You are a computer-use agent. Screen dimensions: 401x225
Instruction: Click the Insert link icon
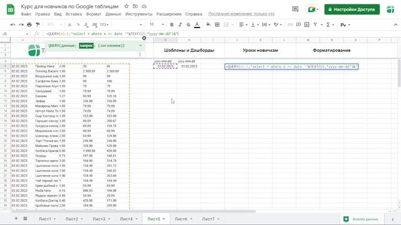(290, 25)
